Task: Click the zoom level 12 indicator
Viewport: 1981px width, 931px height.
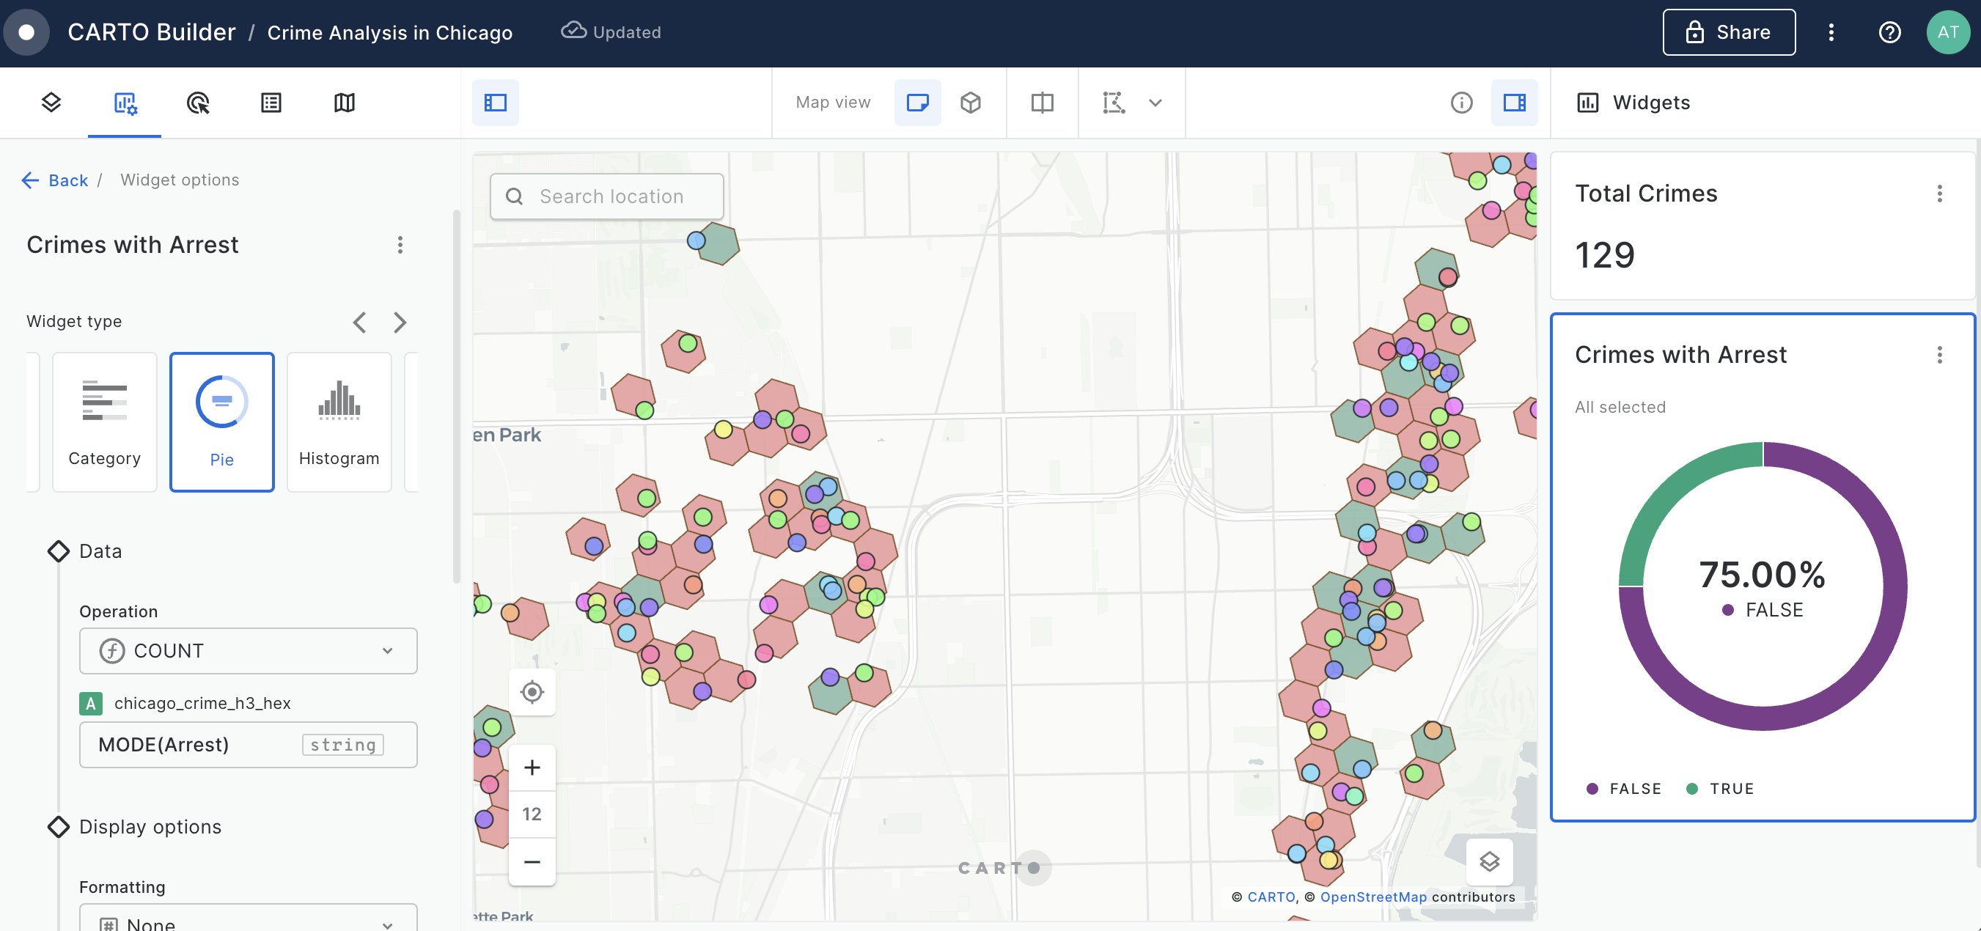Action: [532, 814]
